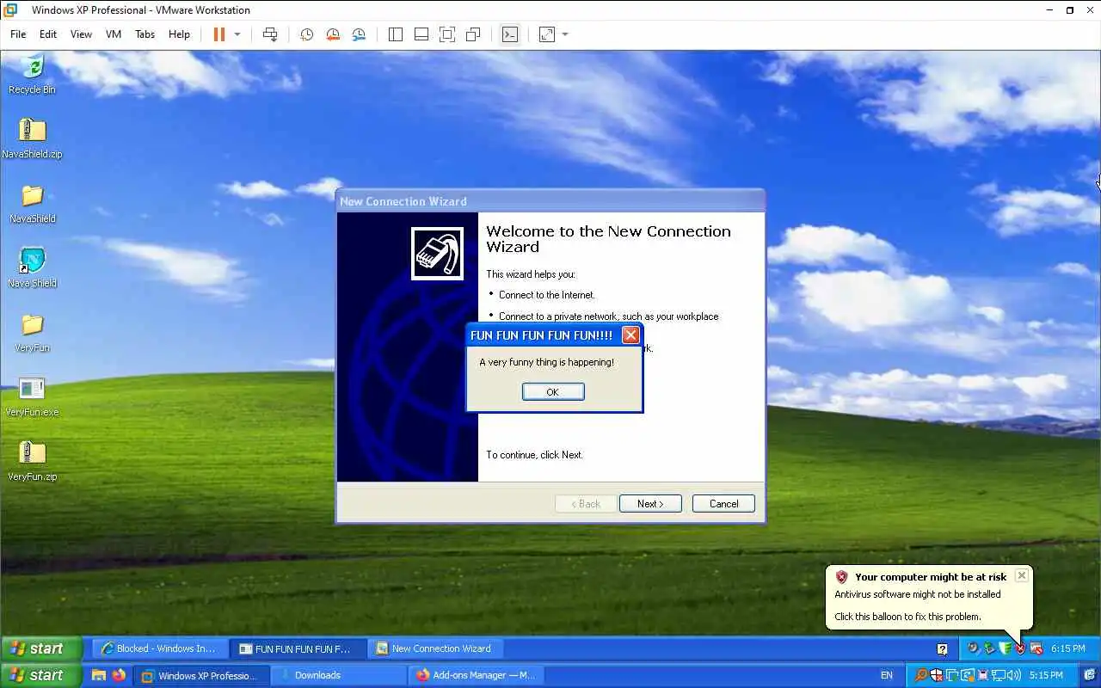
Task: Take a snapshot using the clock-plus icon
Action: pos(306,34)
